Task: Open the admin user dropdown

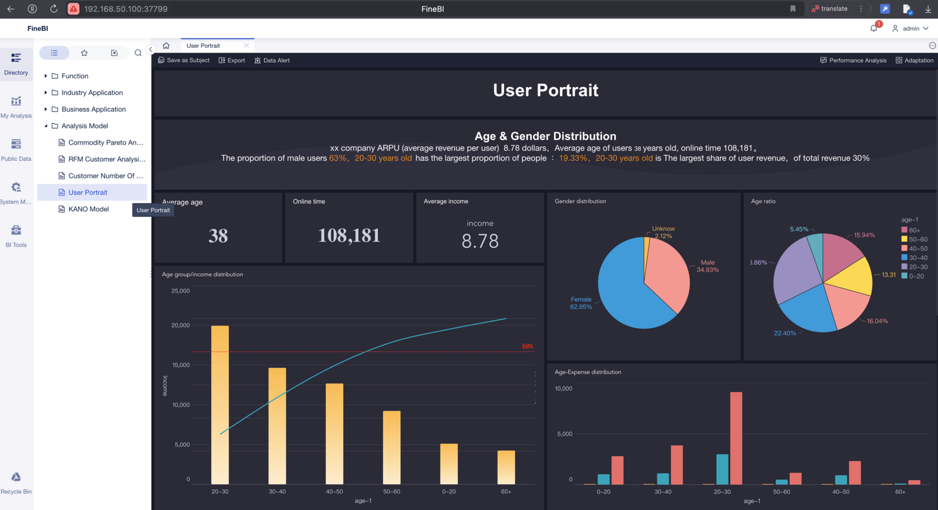Action: (910, 28)
